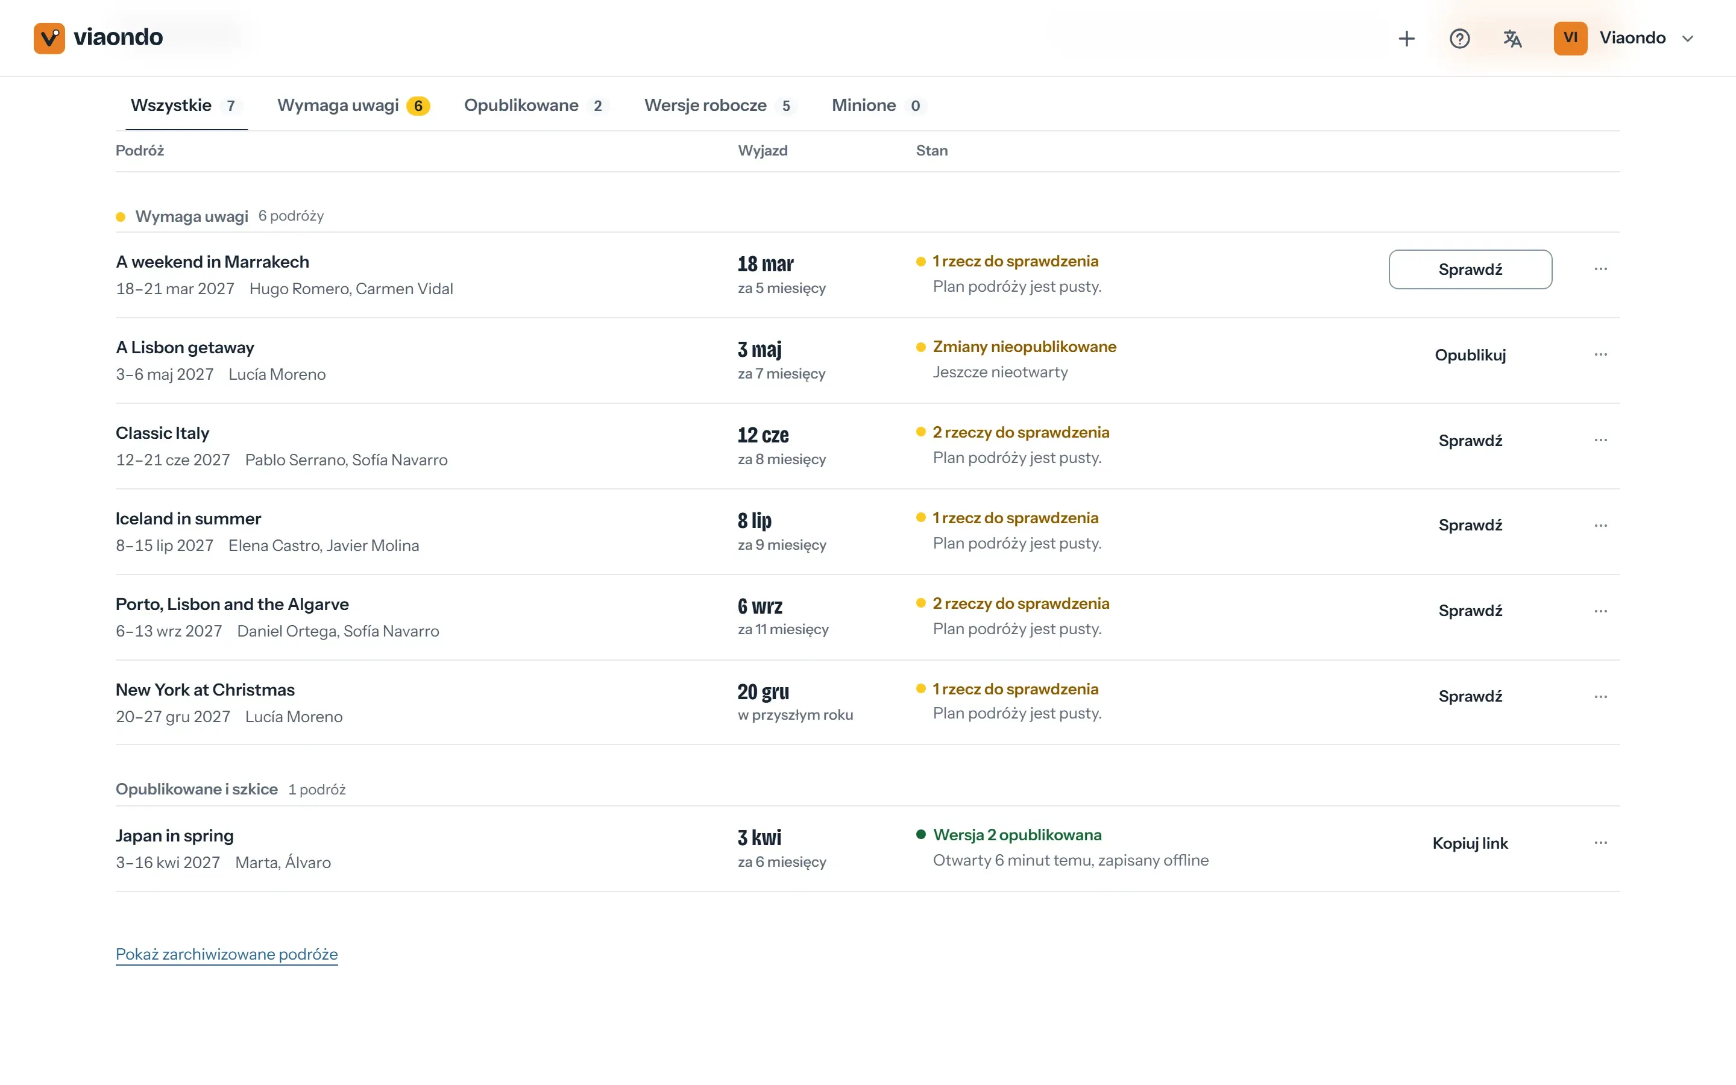Switch to the Wymaga uwagi tab
Viewport: 1736px width, 1085px height.
(x=353, y=105)
